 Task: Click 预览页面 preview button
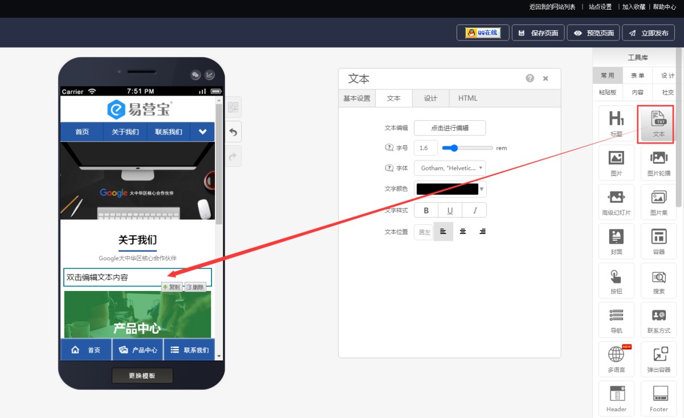593,33
